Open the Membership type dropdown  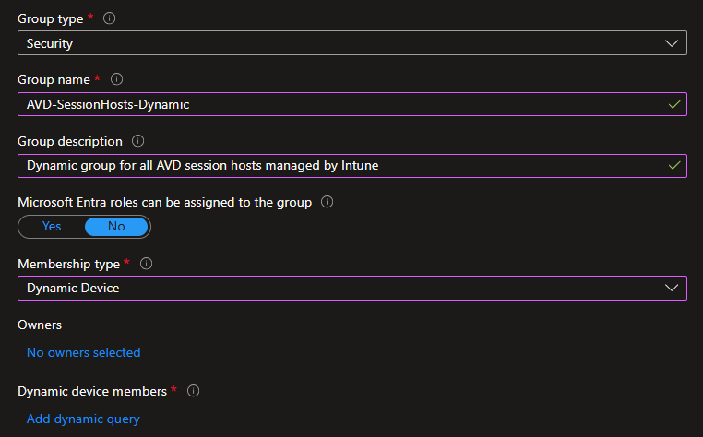point(351,288)
